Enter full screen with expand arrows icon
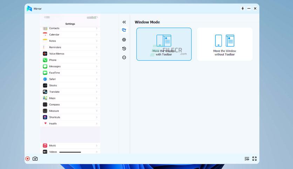 [254, 159]
